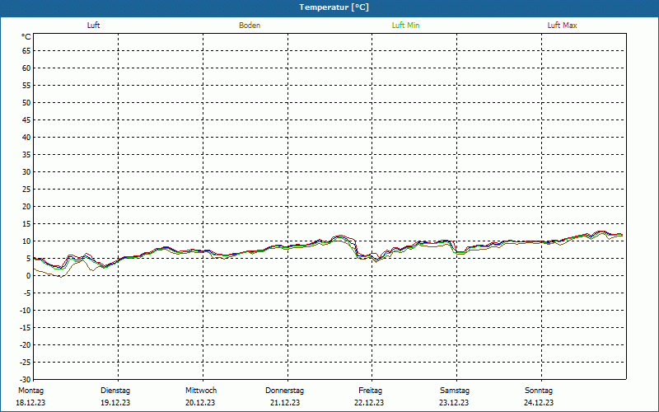Screen dimensions: 659x412
Task: Click the Luft legend label
Action: pos(93,26)
